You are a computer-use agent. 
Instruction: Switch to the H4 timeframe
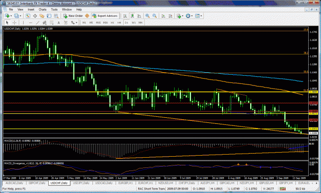tap(119, 23)
